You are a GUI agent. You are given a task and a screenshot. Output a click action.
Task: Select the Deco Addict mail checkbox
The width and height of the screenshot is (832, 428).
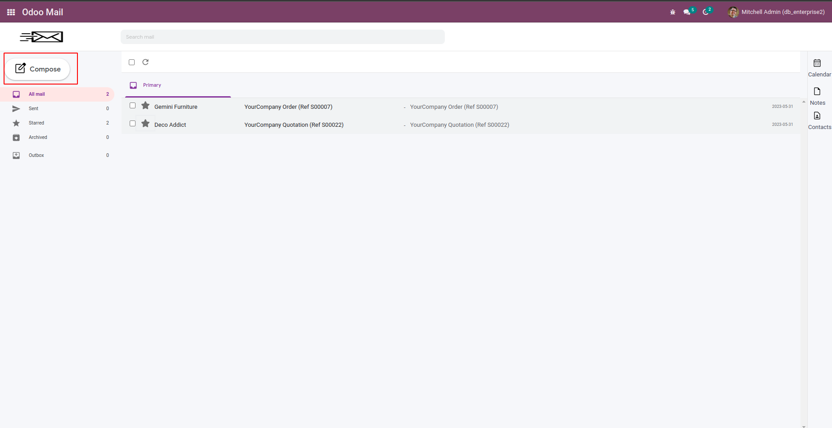pyautogui.click(x=132, y=124)
